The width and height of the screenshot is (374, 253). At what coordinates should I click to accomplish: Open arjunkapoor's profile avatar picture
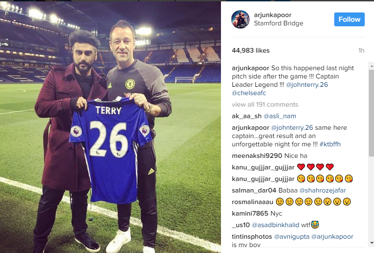240,19
